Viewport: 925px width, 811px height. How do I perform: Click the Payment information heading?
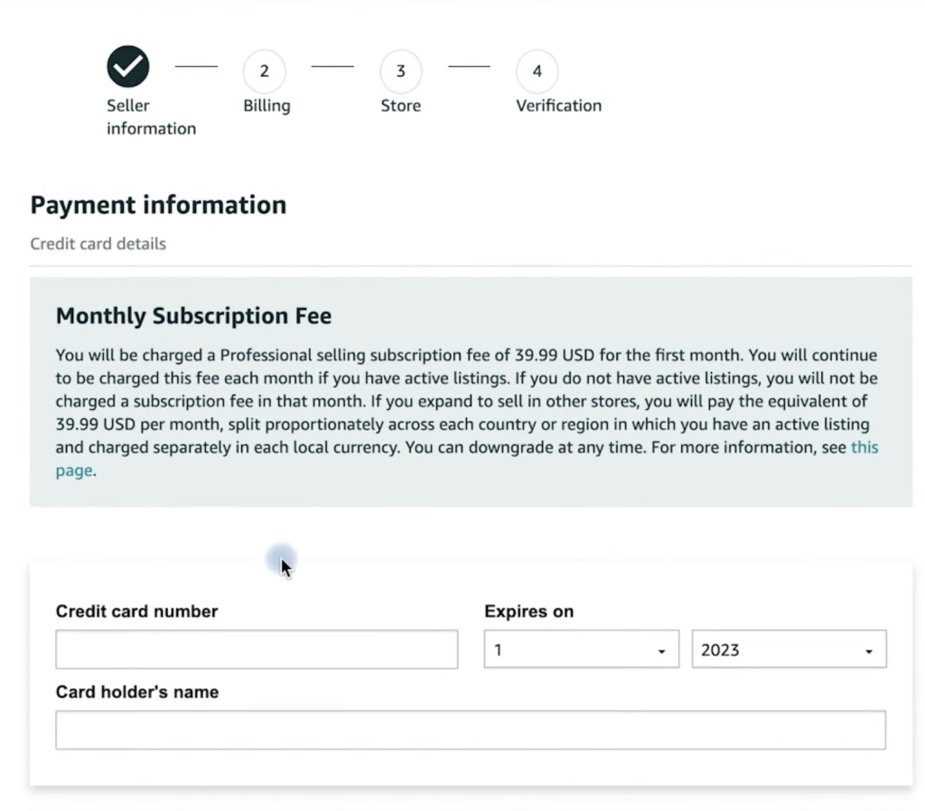[158, 205]
